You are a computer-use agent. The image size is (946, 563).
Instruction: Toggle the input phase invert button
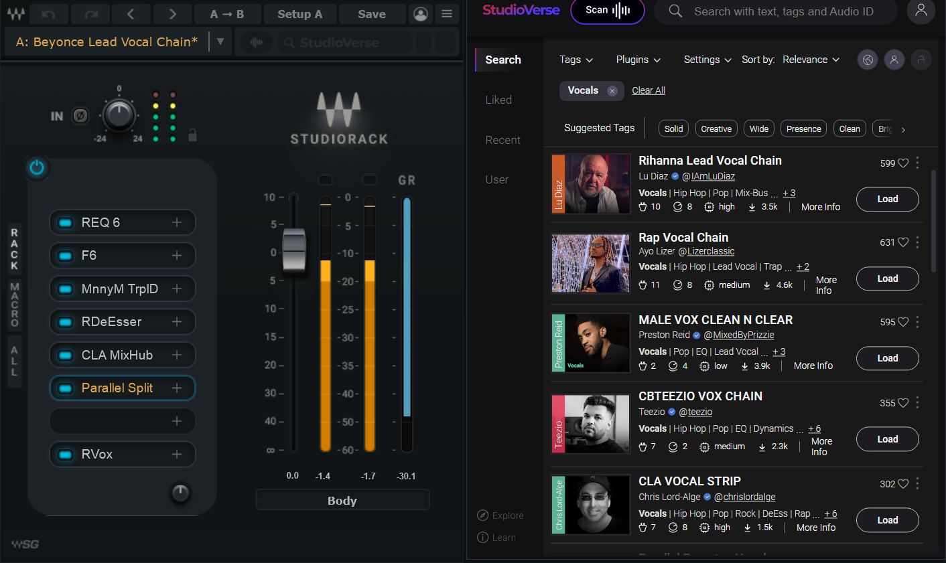click(x=80, y=116)
